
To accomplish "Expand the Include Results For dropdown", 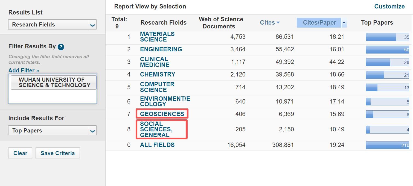I will (92, 131).
